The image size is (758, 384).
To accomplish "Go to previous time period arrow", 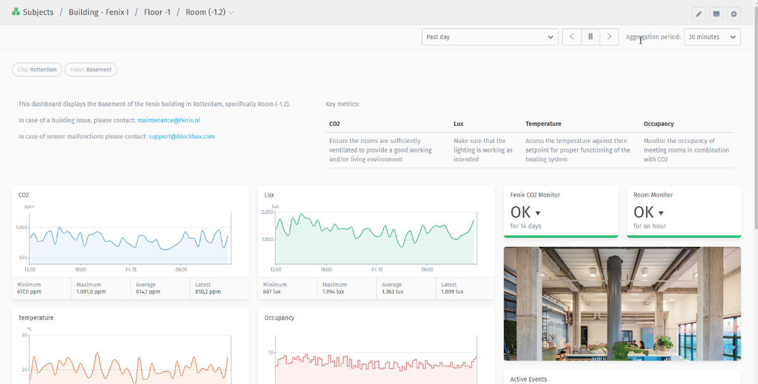I will point(572,37).
